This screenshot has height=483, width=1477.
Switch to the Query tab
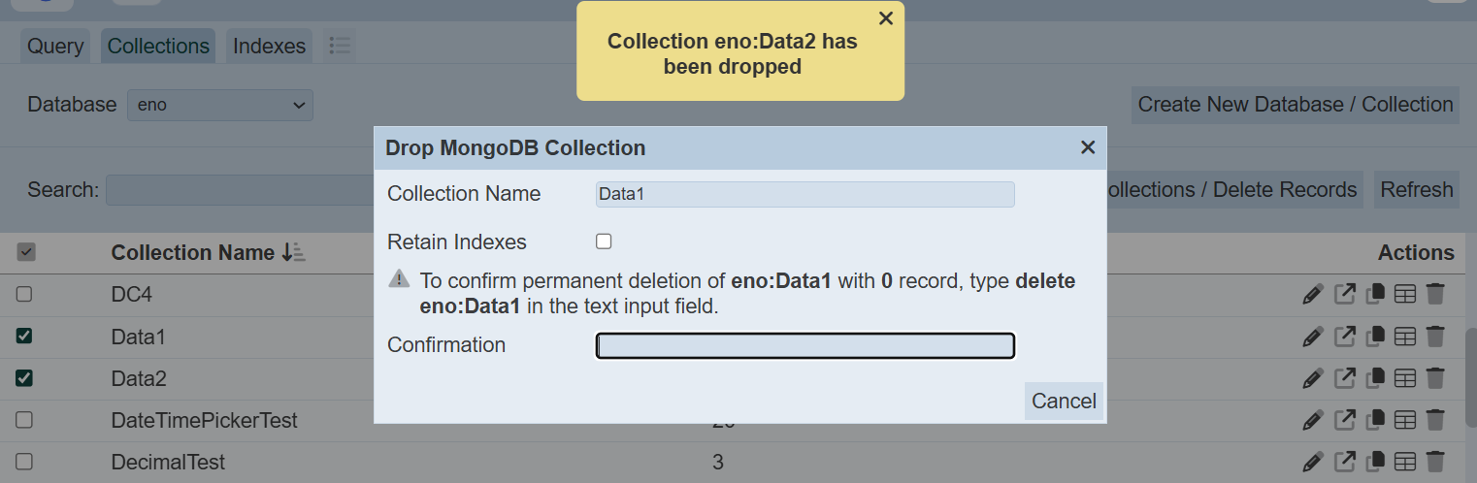[x=55, y=46]
